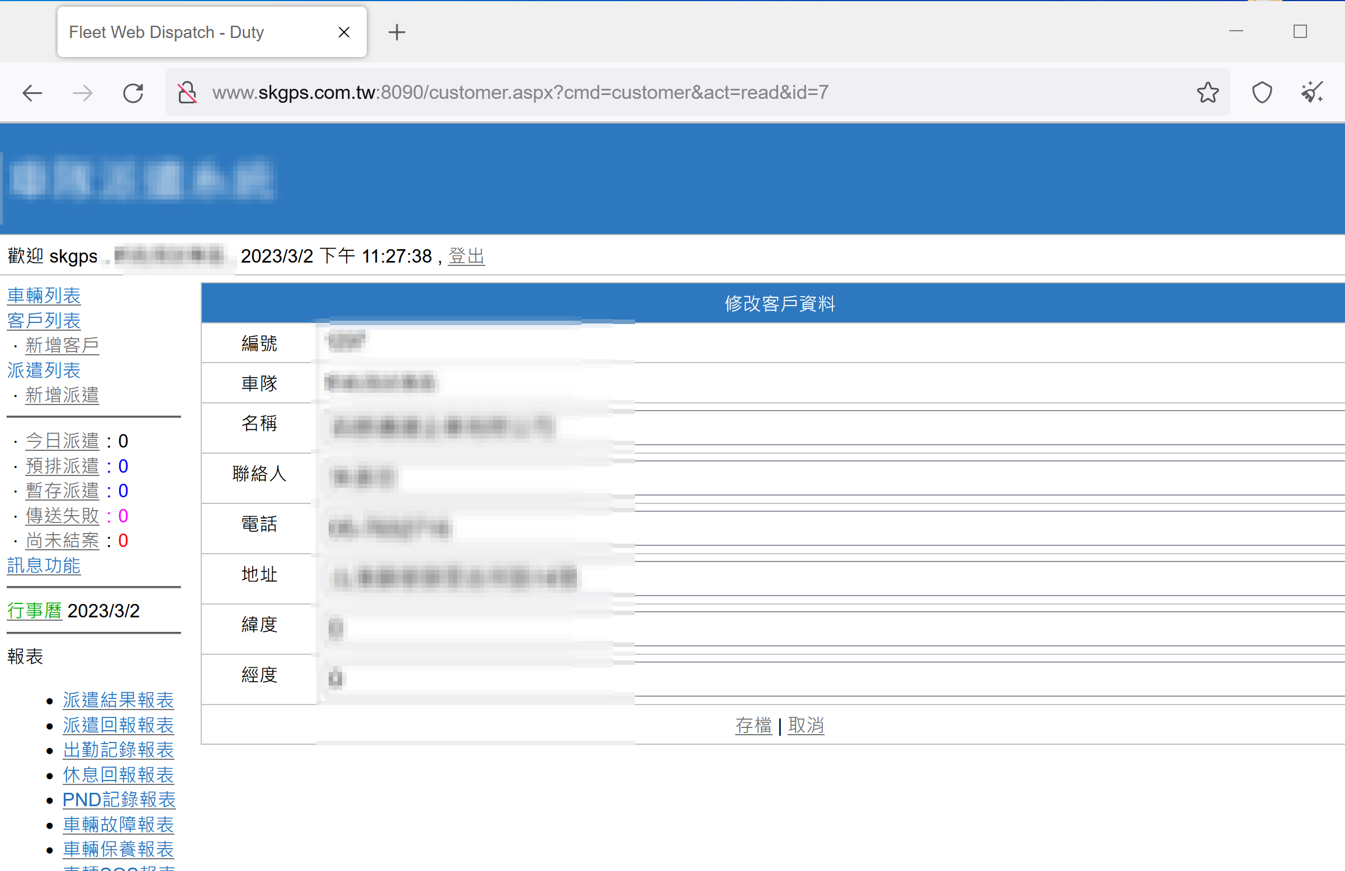Open the 車輛列表 vehicle list
The width and height of the screenshot is (1345, 871).
coord(44,296)
